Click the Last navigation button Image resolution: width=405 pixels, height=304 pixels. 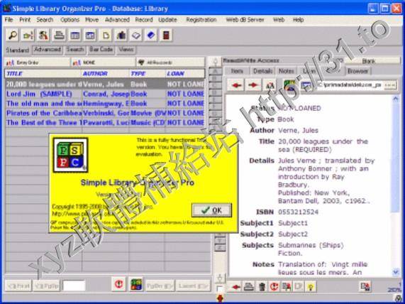[193, 286]
